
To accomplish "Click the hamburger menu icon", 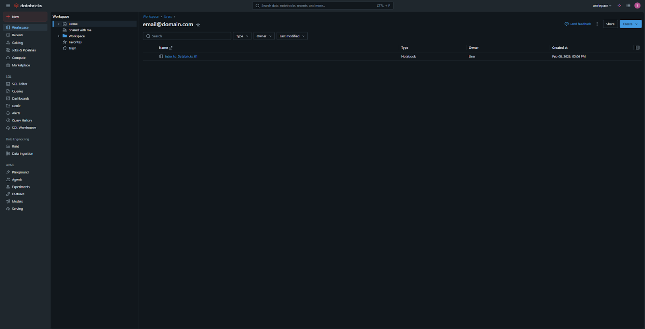I will click(x=8, y=6).
